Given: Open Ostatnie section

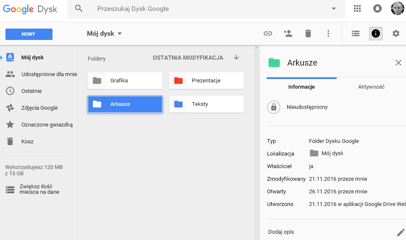Looking at the screenshot, I should (x=31, y=91).
